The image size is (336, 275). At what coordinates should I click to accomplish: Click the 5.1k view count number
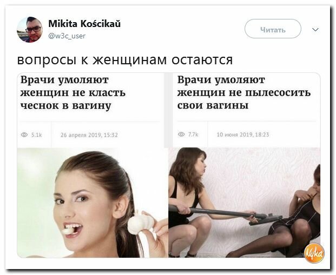[x=36, y=135]
